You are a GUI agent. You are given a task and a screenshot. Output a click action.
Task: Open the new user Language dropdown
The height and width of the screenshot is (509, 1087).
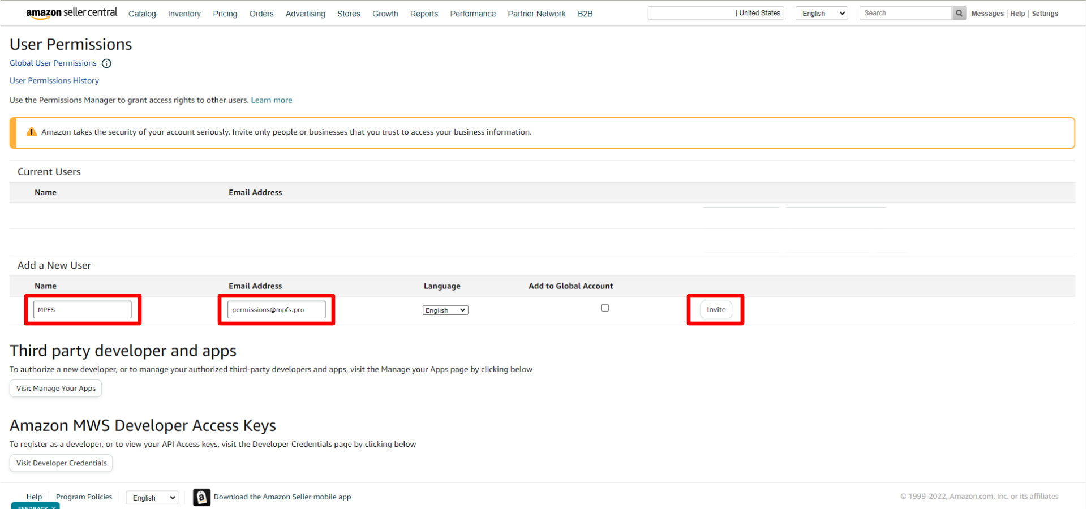[x=445, y=310]
